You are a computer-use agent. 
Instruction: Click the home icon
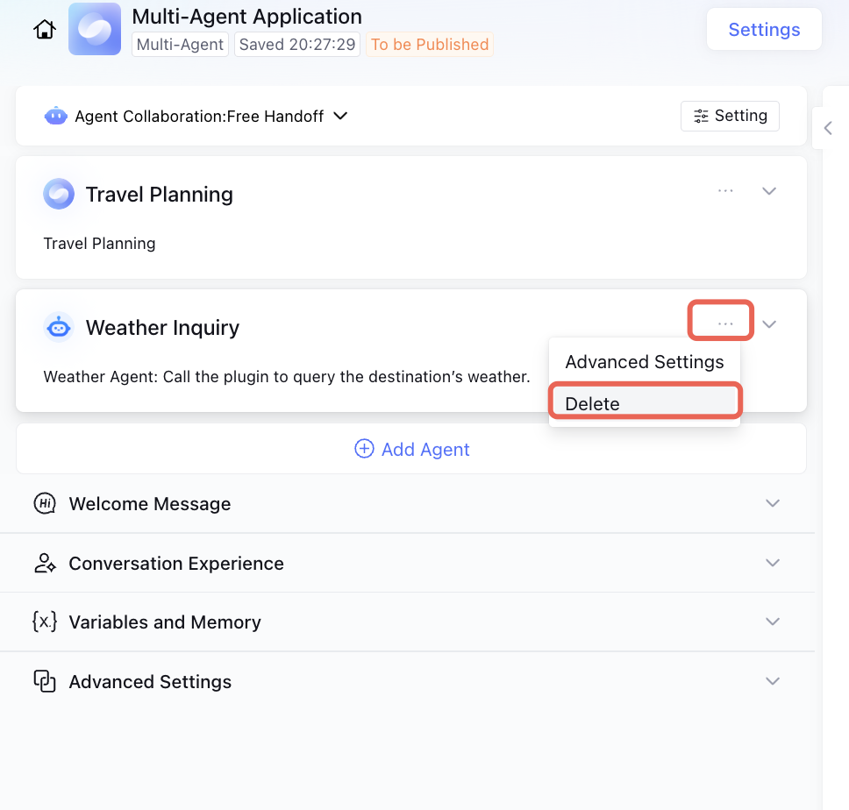click(44, 29)
